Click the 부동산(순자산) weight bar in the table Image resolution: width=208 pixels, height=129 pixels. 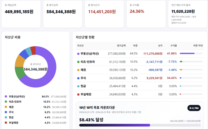click(191, 54)
